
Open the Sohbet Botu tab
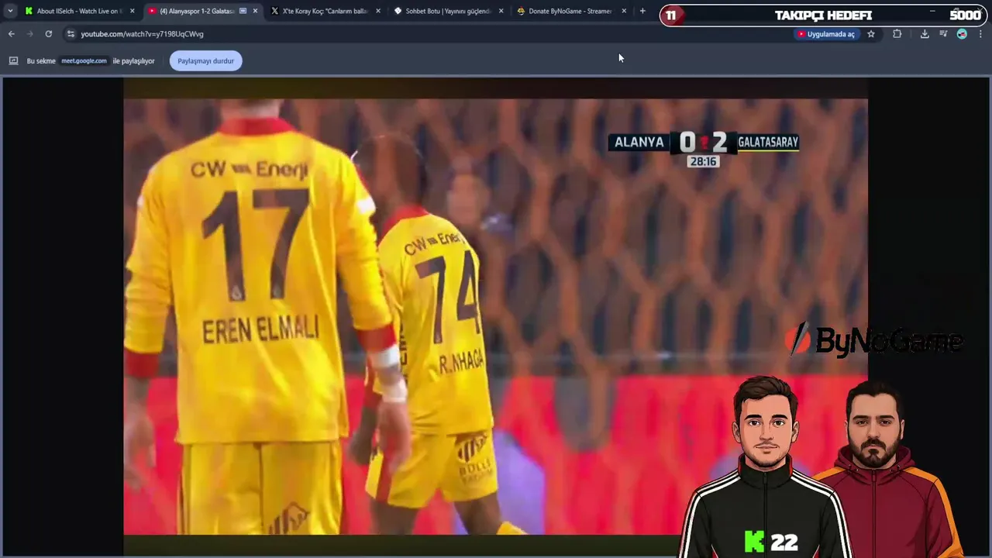[x=448, y=11]
